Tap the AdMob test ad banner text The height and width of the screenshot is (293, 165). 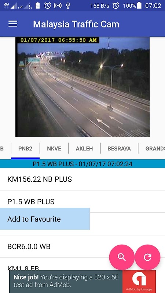coord(66,281)
